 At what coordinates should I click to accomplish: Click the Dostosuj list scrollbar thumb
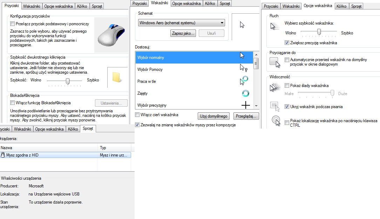pyautogui.click(x=256, y=64)
